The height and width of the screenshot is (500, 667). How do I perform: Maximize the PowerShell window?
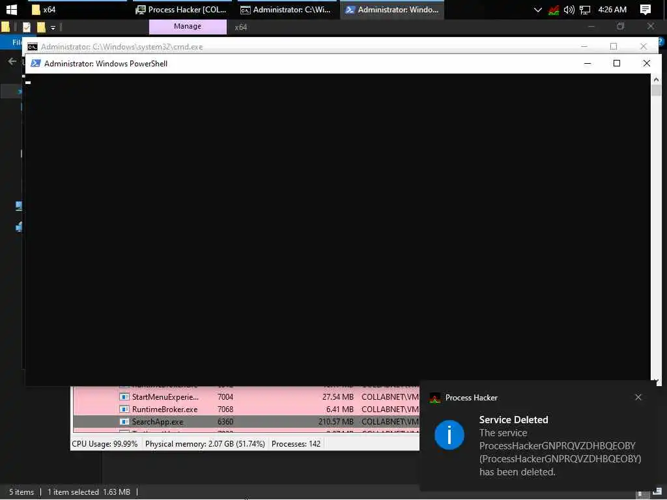616,63
